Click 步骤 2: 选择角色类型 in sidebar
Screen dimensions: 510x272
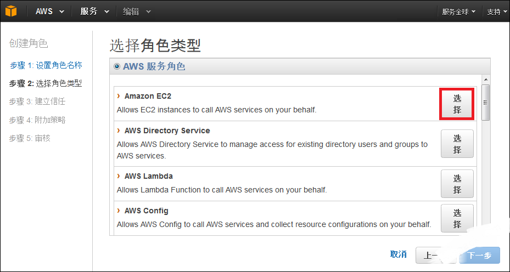(46, 83)
